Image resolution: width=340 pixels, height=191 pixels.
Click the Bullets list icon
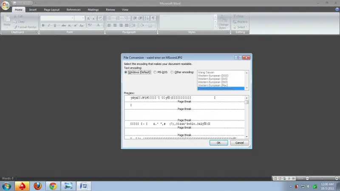tap(109, 18)
